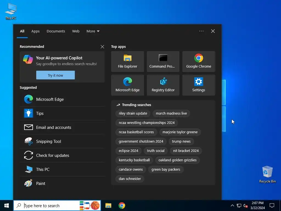Click the search highlights basketball bracket icon
Image resolution: width=281 pixels, height=211 pixels.
pos(90,206)
